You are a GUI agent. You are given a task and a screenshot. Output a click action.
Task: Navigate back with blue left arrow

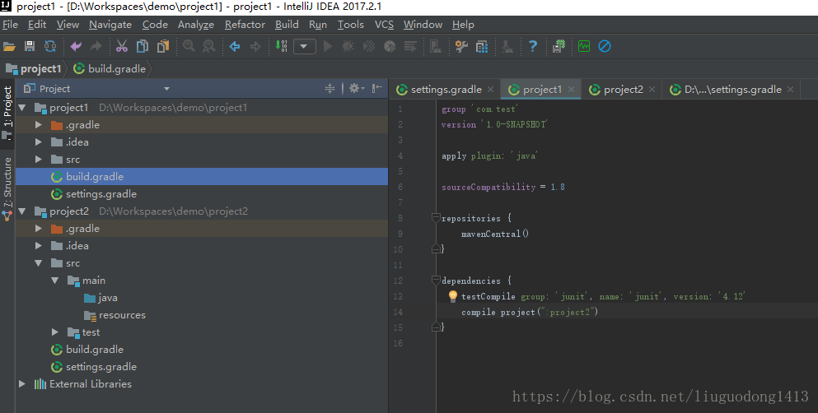click(235, 46)
